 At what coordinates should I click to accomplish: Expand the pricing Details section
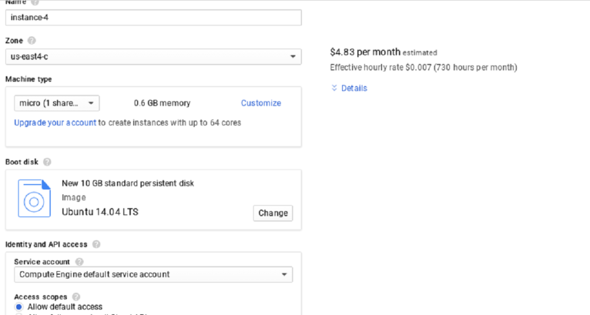[349, 88]
